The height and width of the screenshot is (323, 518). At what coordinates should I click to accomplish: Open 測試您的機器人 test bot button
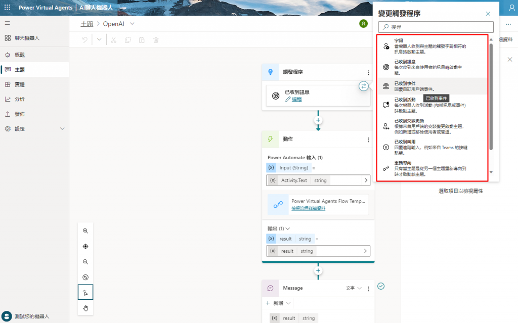26,316
